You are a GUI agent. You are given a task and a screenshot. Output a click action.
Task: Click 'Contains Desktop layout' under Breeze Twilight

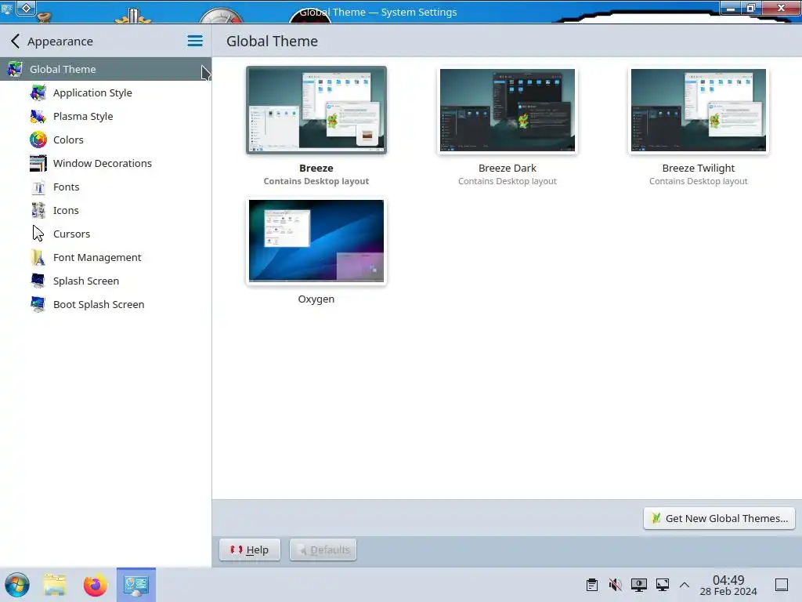click(699, 181)
